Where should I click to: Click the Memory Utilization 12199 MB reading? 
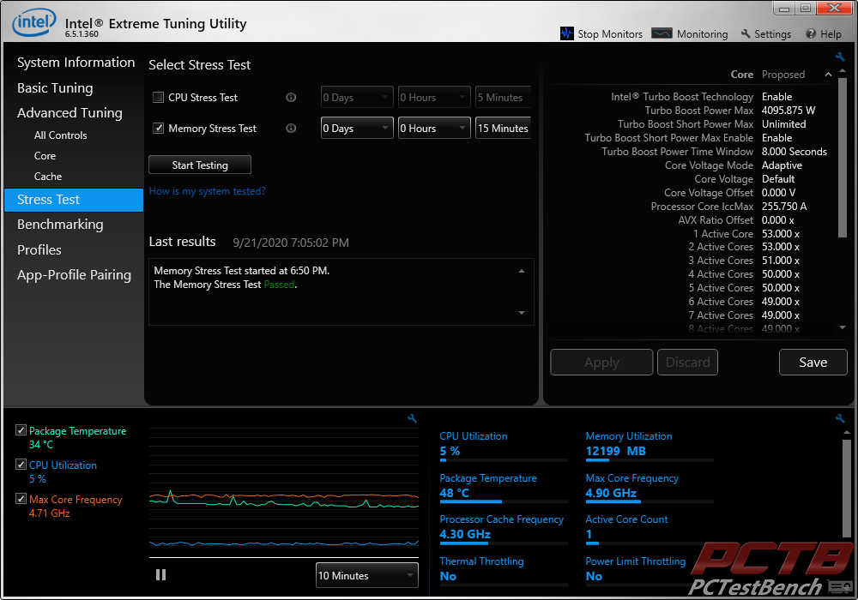pyautogui.click(x=615, y=451)
